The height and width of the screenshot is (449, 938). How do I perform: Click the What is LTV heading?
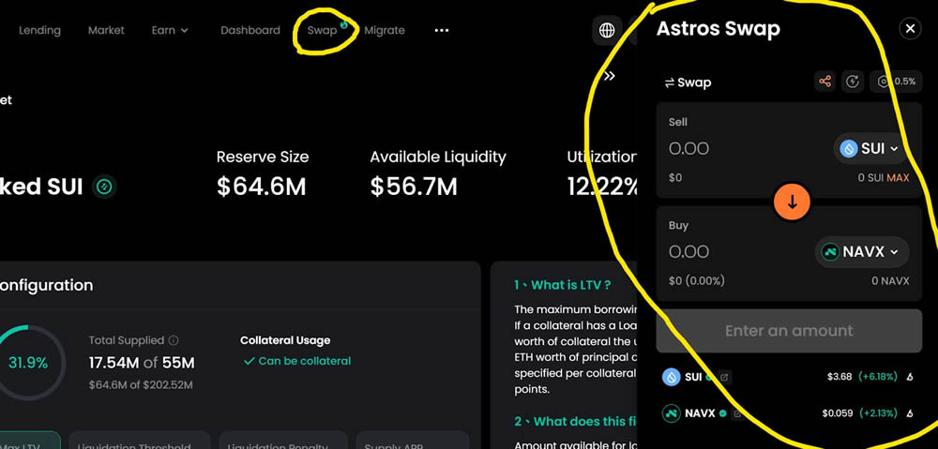click(x=562, y=285)
